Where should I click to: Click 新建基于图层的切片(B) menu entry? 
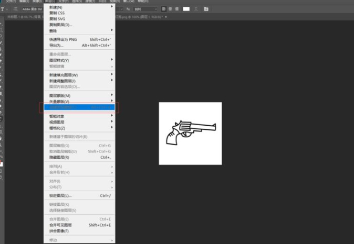(x=79, y=137)
